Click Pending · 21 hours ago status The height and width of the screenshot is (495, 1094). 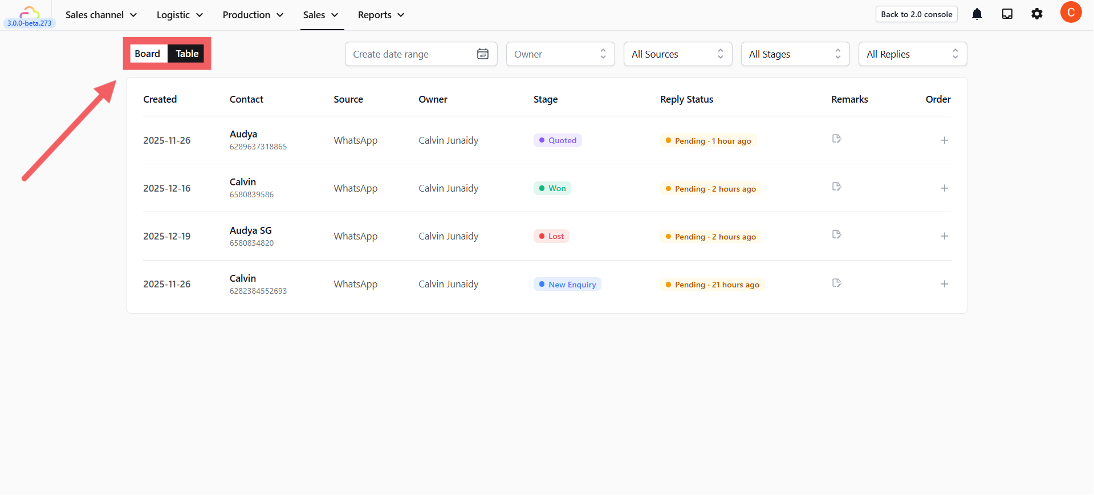tap(712, 285)
